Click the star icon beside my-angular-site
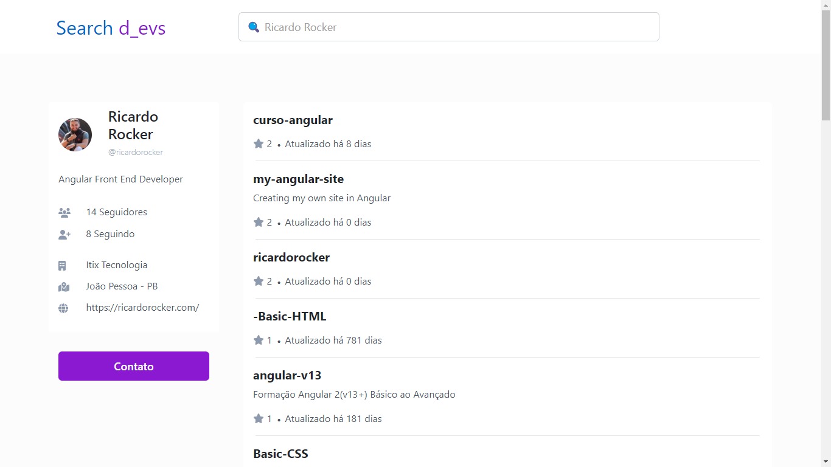831x467 pixels. click(257, 222)
